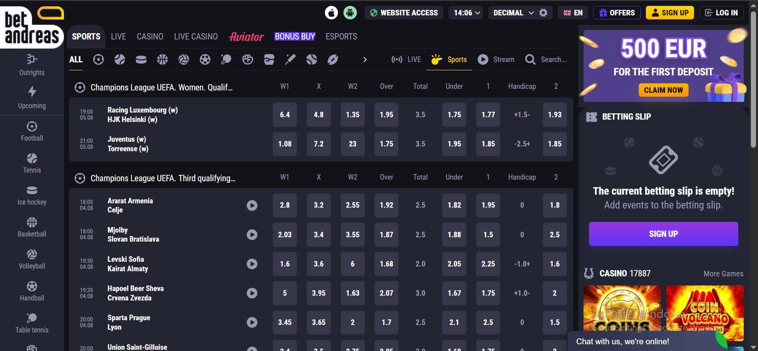758x351 pixels.
Task: Open Volleyball in the left sidebar
Action: click(32, 259)
